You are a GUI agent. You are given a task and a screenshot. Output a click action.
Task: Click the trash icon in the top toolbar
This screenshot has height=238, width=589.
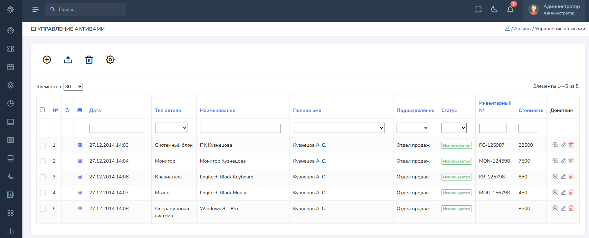(89, 60)
